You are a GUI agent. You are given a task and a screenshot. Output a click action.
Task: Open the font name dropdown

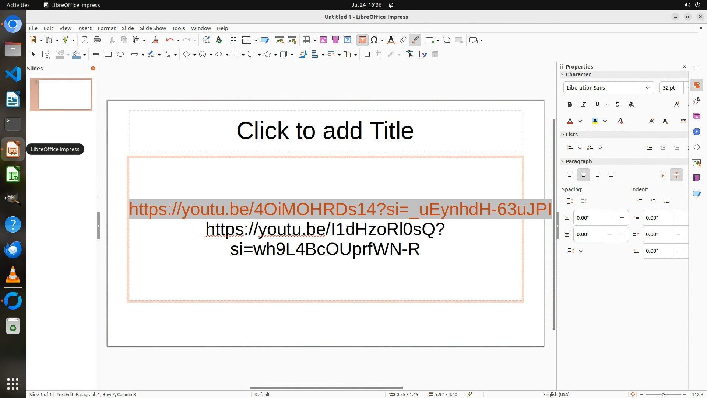(x=647, y=88)
